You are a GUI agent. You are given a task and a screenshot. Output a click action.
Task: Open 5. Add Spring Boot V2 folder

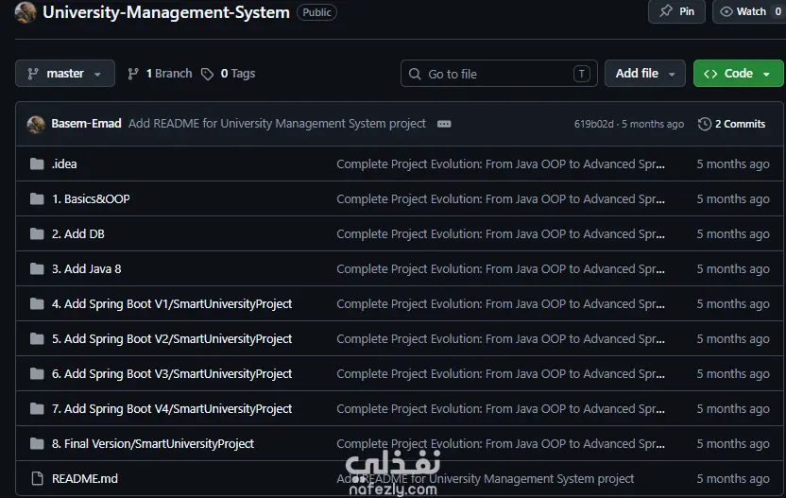click(x=171, y=339)
